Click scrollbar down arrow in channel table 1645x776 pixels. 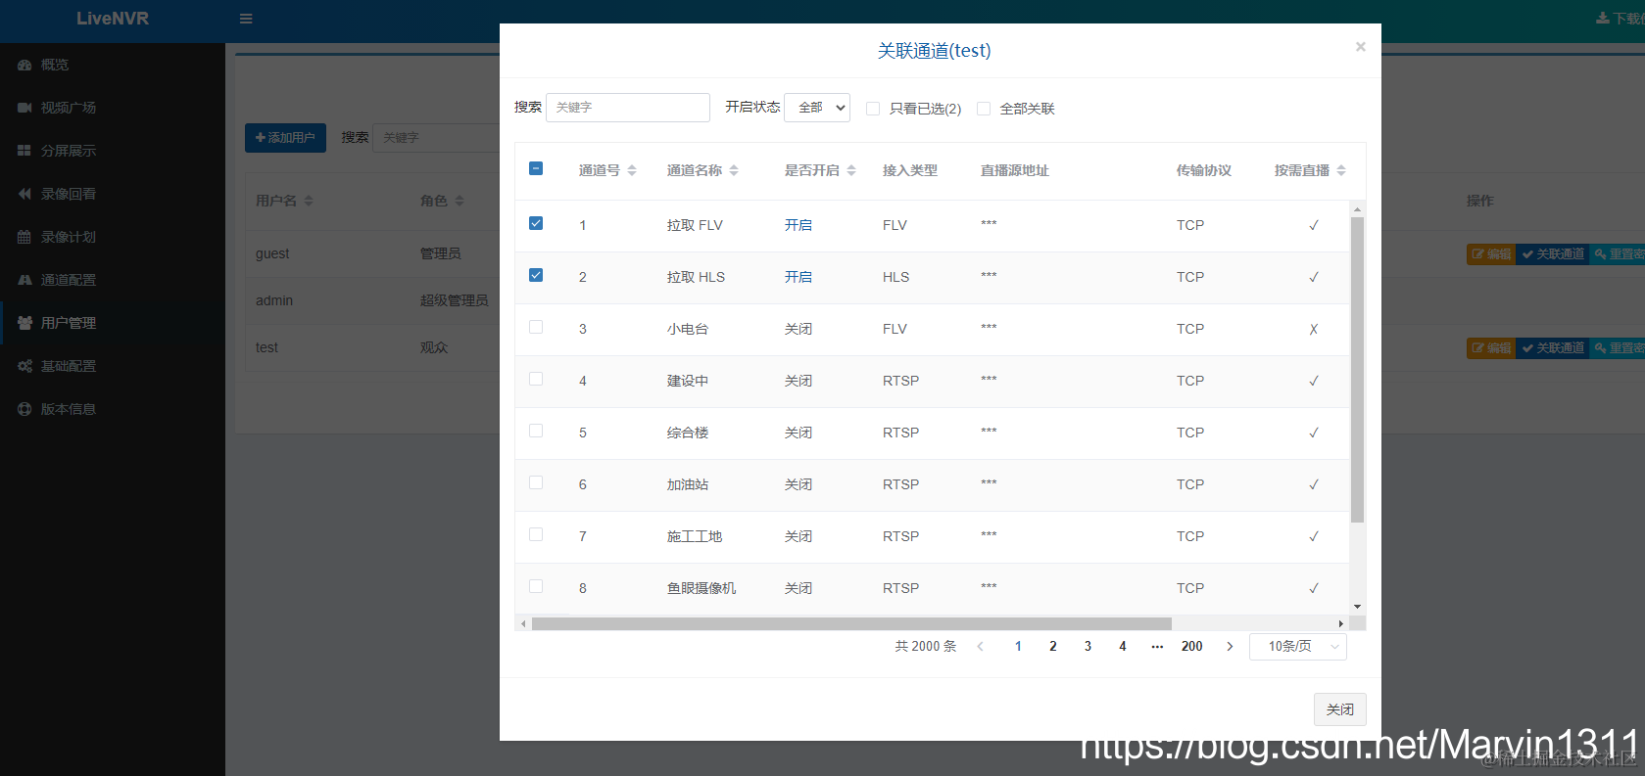[1357, 607]
